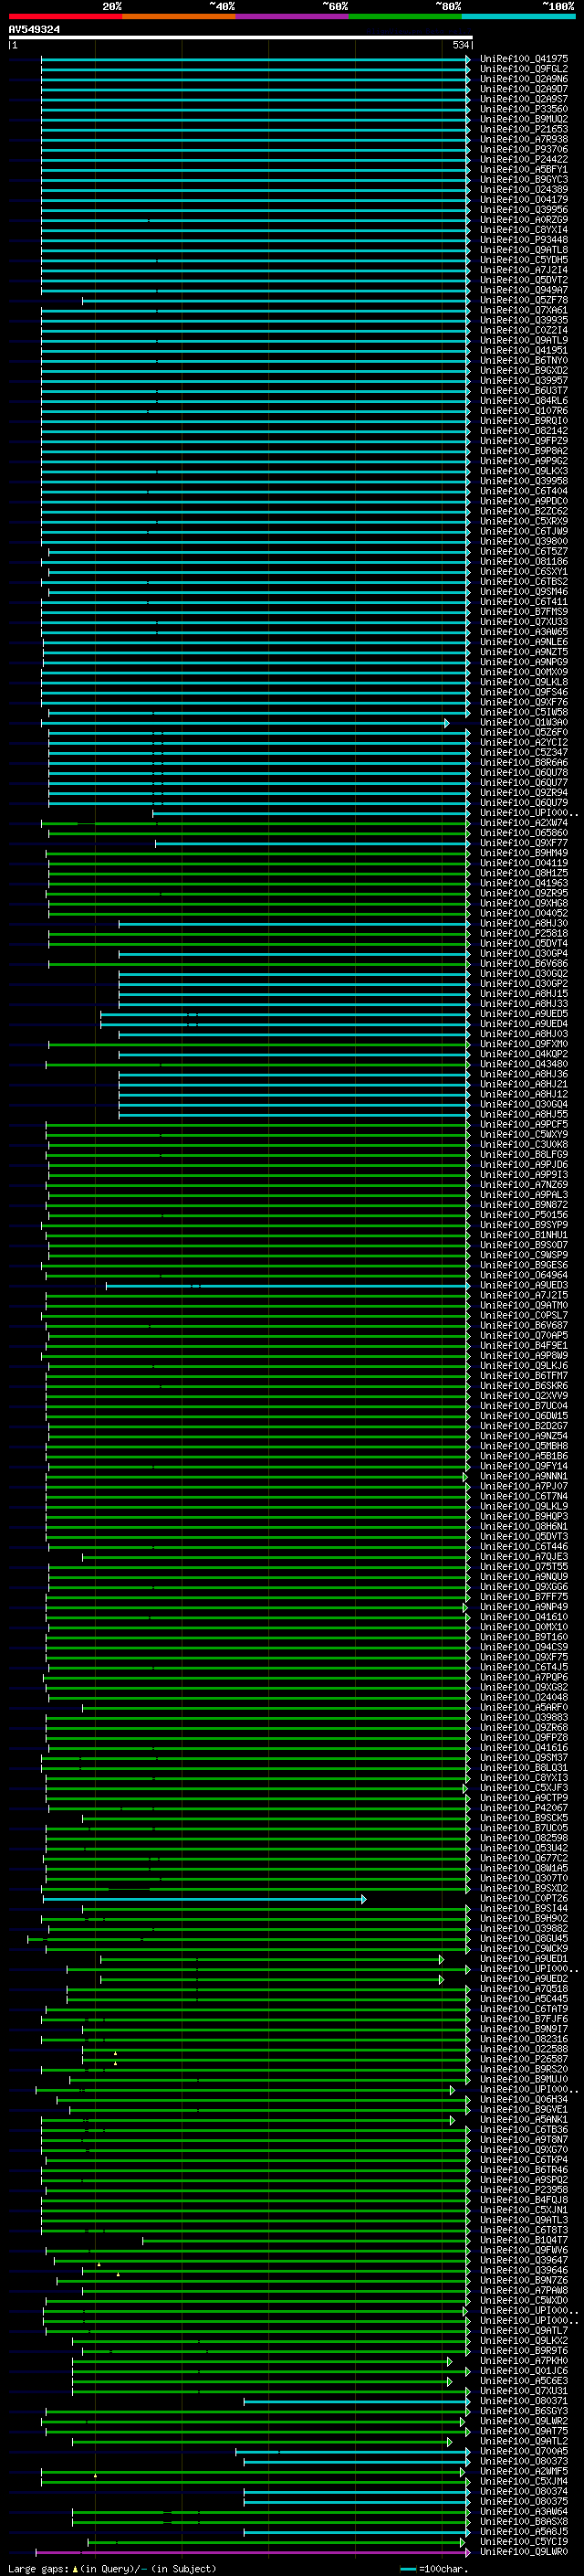Open hit UniRef100_B8LFG9
The image size is (584, 2576).
(x=524, y=1154)
